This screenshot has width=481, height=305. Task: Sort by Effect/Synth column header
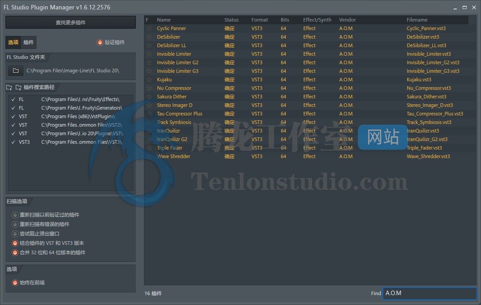click(x=317, y=20)
